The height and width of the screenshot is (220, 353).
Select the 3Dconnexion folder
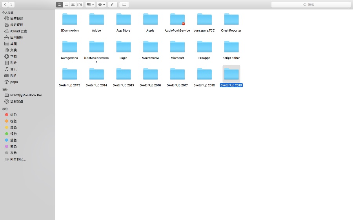point(69,19)
